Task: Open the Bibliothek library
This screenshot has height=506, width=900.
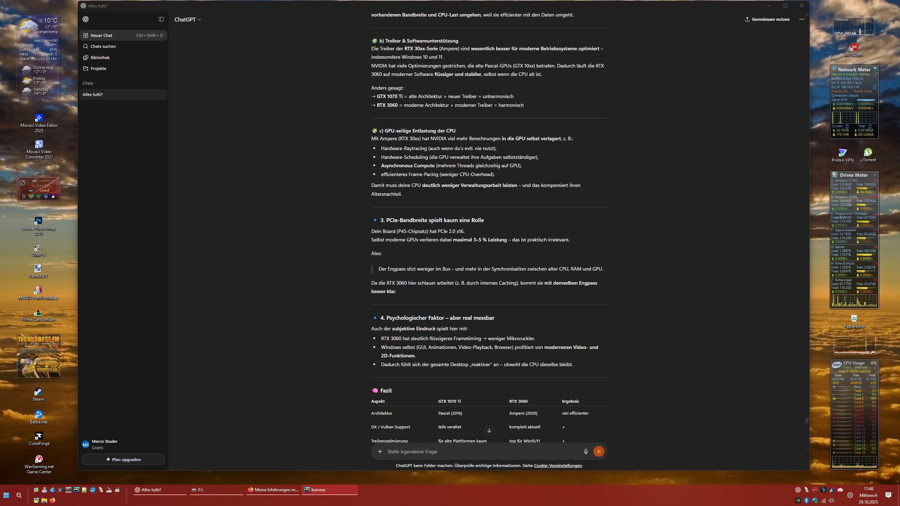Action: (100, 58)
